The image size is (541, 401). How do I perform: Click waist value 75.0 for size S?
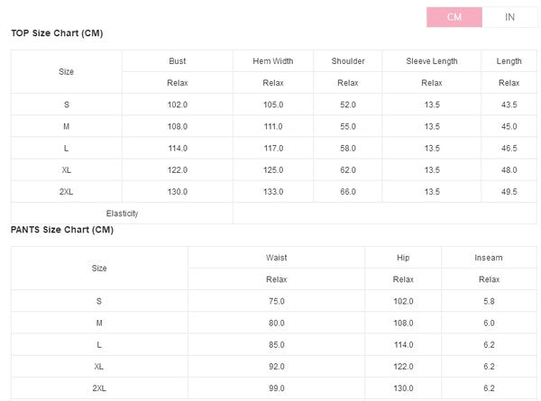tap(277, 301)
